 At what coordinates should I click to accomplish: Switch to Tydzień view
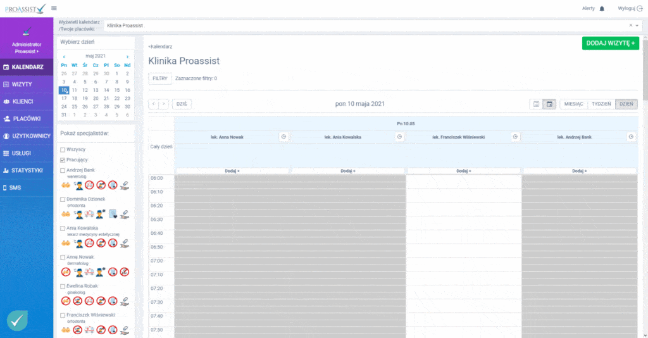coord(601,104)
